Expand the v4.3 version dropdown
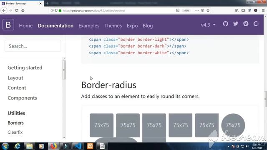267x150 pixels. pos(208,25)
